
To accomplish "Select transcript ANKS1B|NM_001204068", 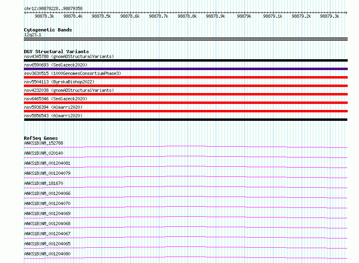I will [x=47, y=224].
